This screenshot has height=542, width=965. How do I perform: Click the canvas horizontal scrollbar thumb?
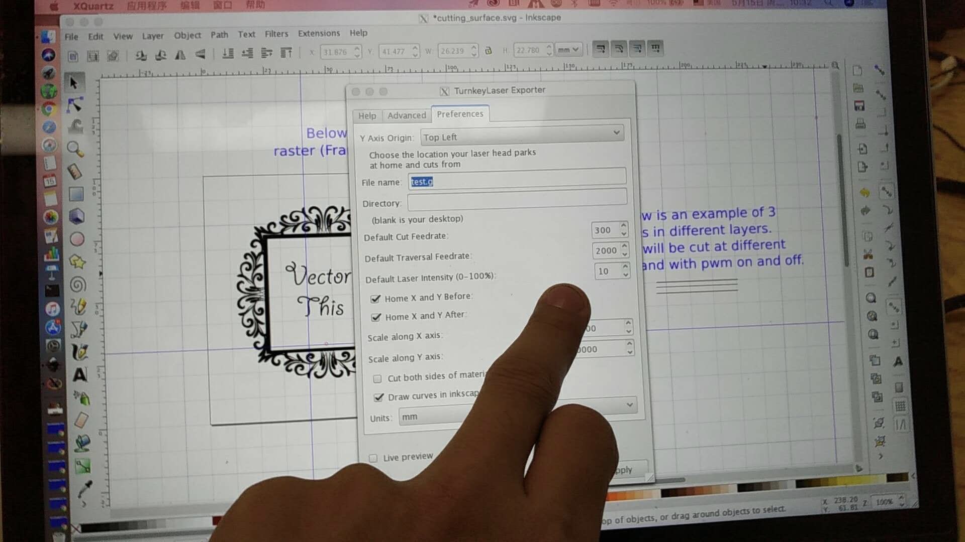(671, 480)
